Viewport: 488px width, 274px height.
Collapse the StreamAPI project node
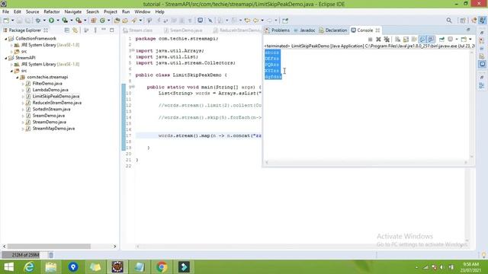[x=5, y=58]
